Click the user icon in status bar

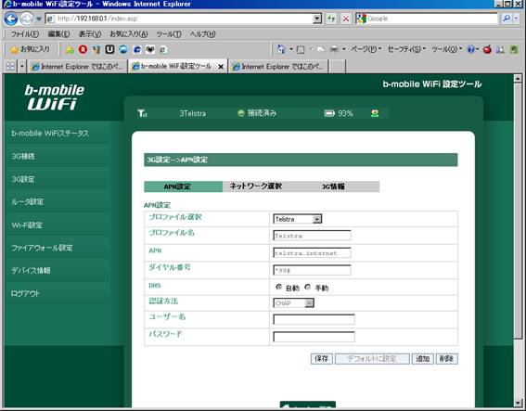point(375,113)
